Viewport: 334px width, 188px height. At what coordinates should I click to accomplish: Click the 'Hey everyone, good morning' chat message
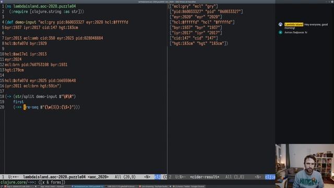click(x=306, y=26)
